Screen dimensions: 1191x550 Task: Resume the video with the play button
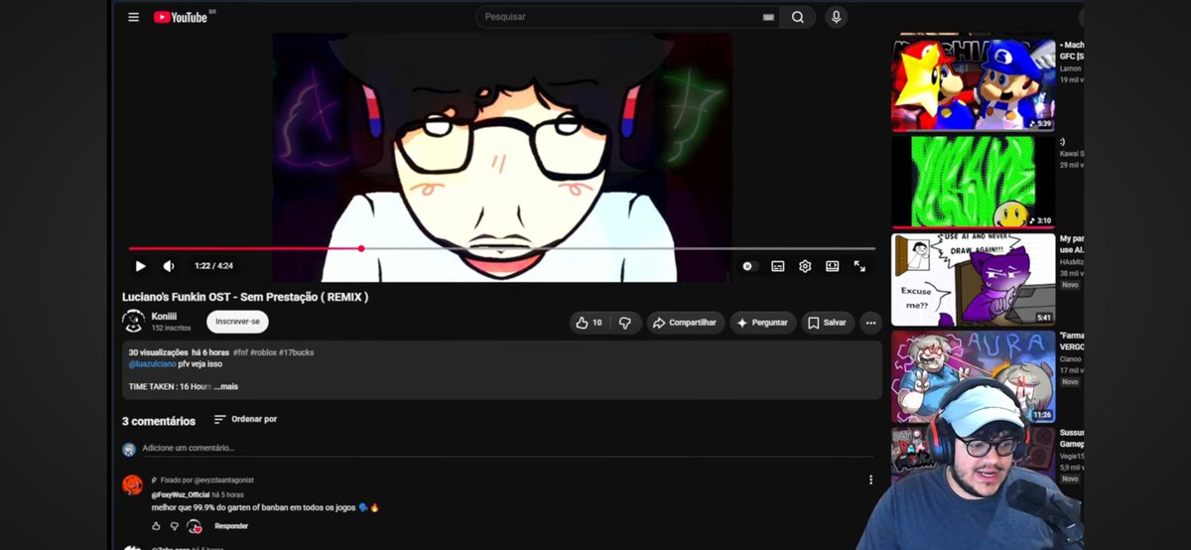(140, 266)
